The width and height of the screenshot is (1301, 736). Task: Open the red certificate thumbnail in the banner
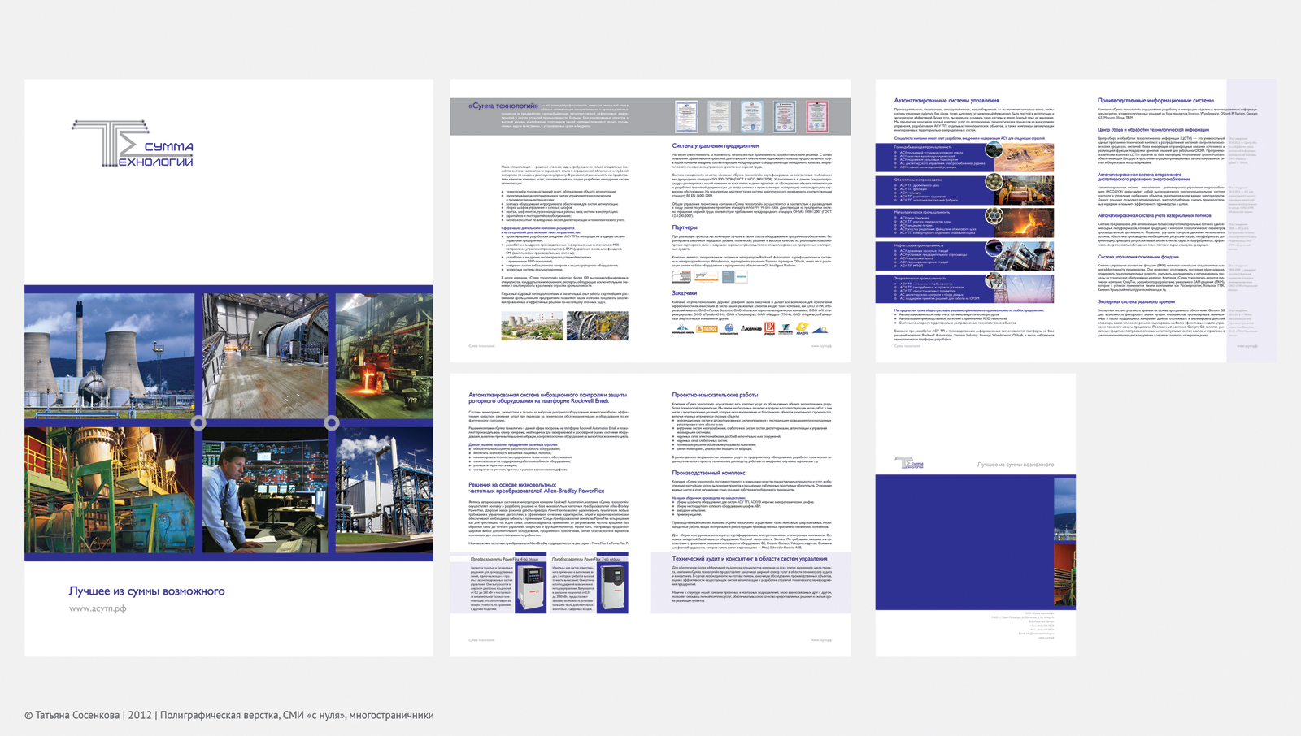click(816, 117)
